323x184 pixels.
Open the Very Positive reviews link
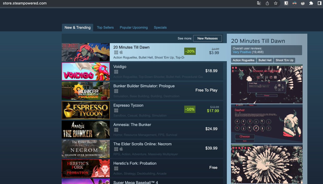(x=242, y=52)
